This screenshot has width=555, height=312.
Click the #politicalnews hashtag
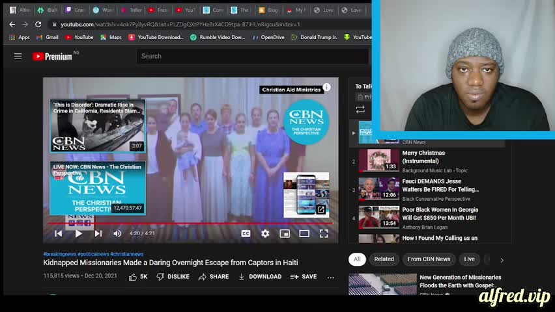(93, 254)
